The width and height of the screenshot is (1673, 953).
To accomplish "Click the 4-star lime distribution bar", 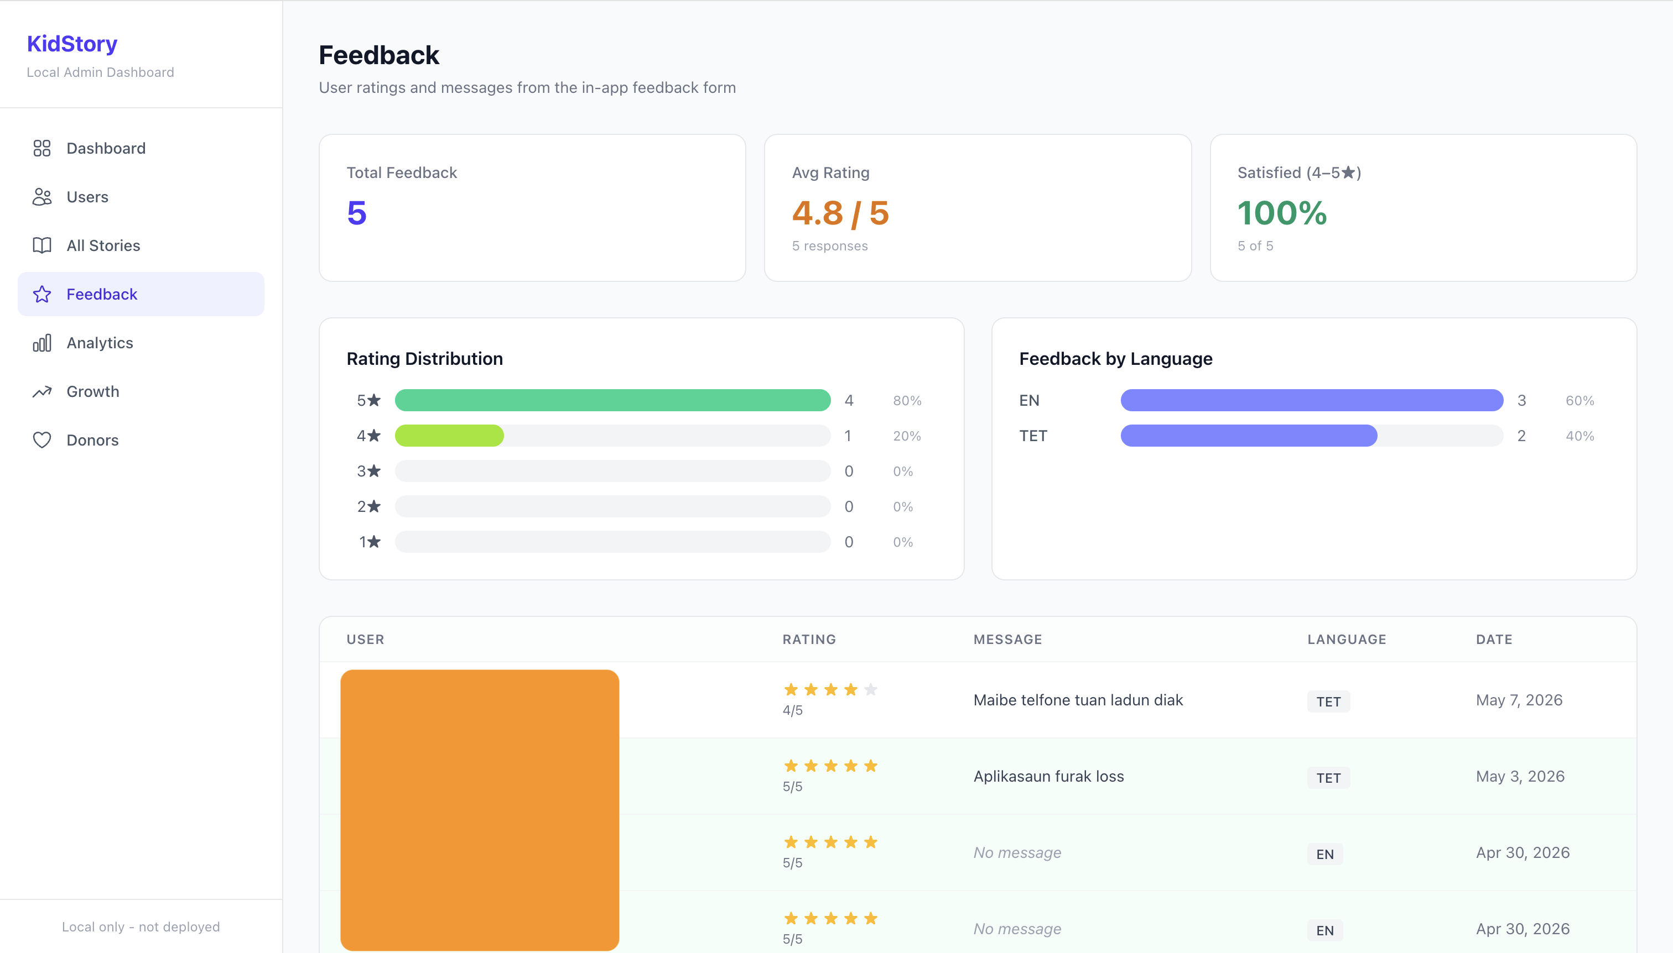I will click(449, 436).
